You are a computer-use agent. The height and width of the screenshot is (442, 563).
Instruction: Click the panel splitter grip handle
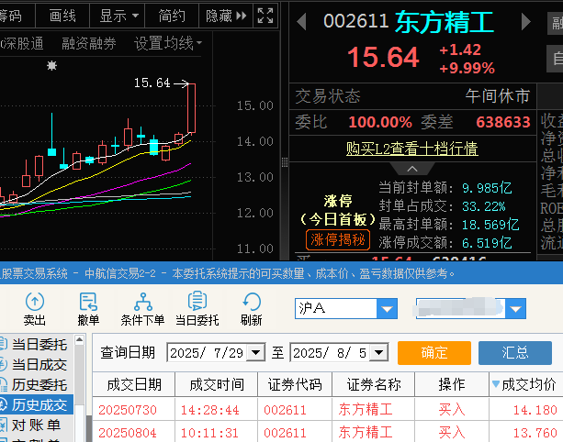[285, 162]
